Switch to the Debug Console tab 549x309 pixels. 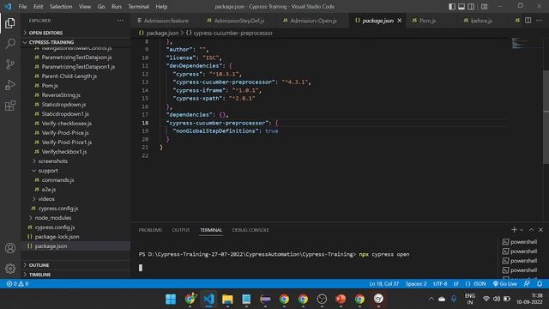click(x=250, y=230)
